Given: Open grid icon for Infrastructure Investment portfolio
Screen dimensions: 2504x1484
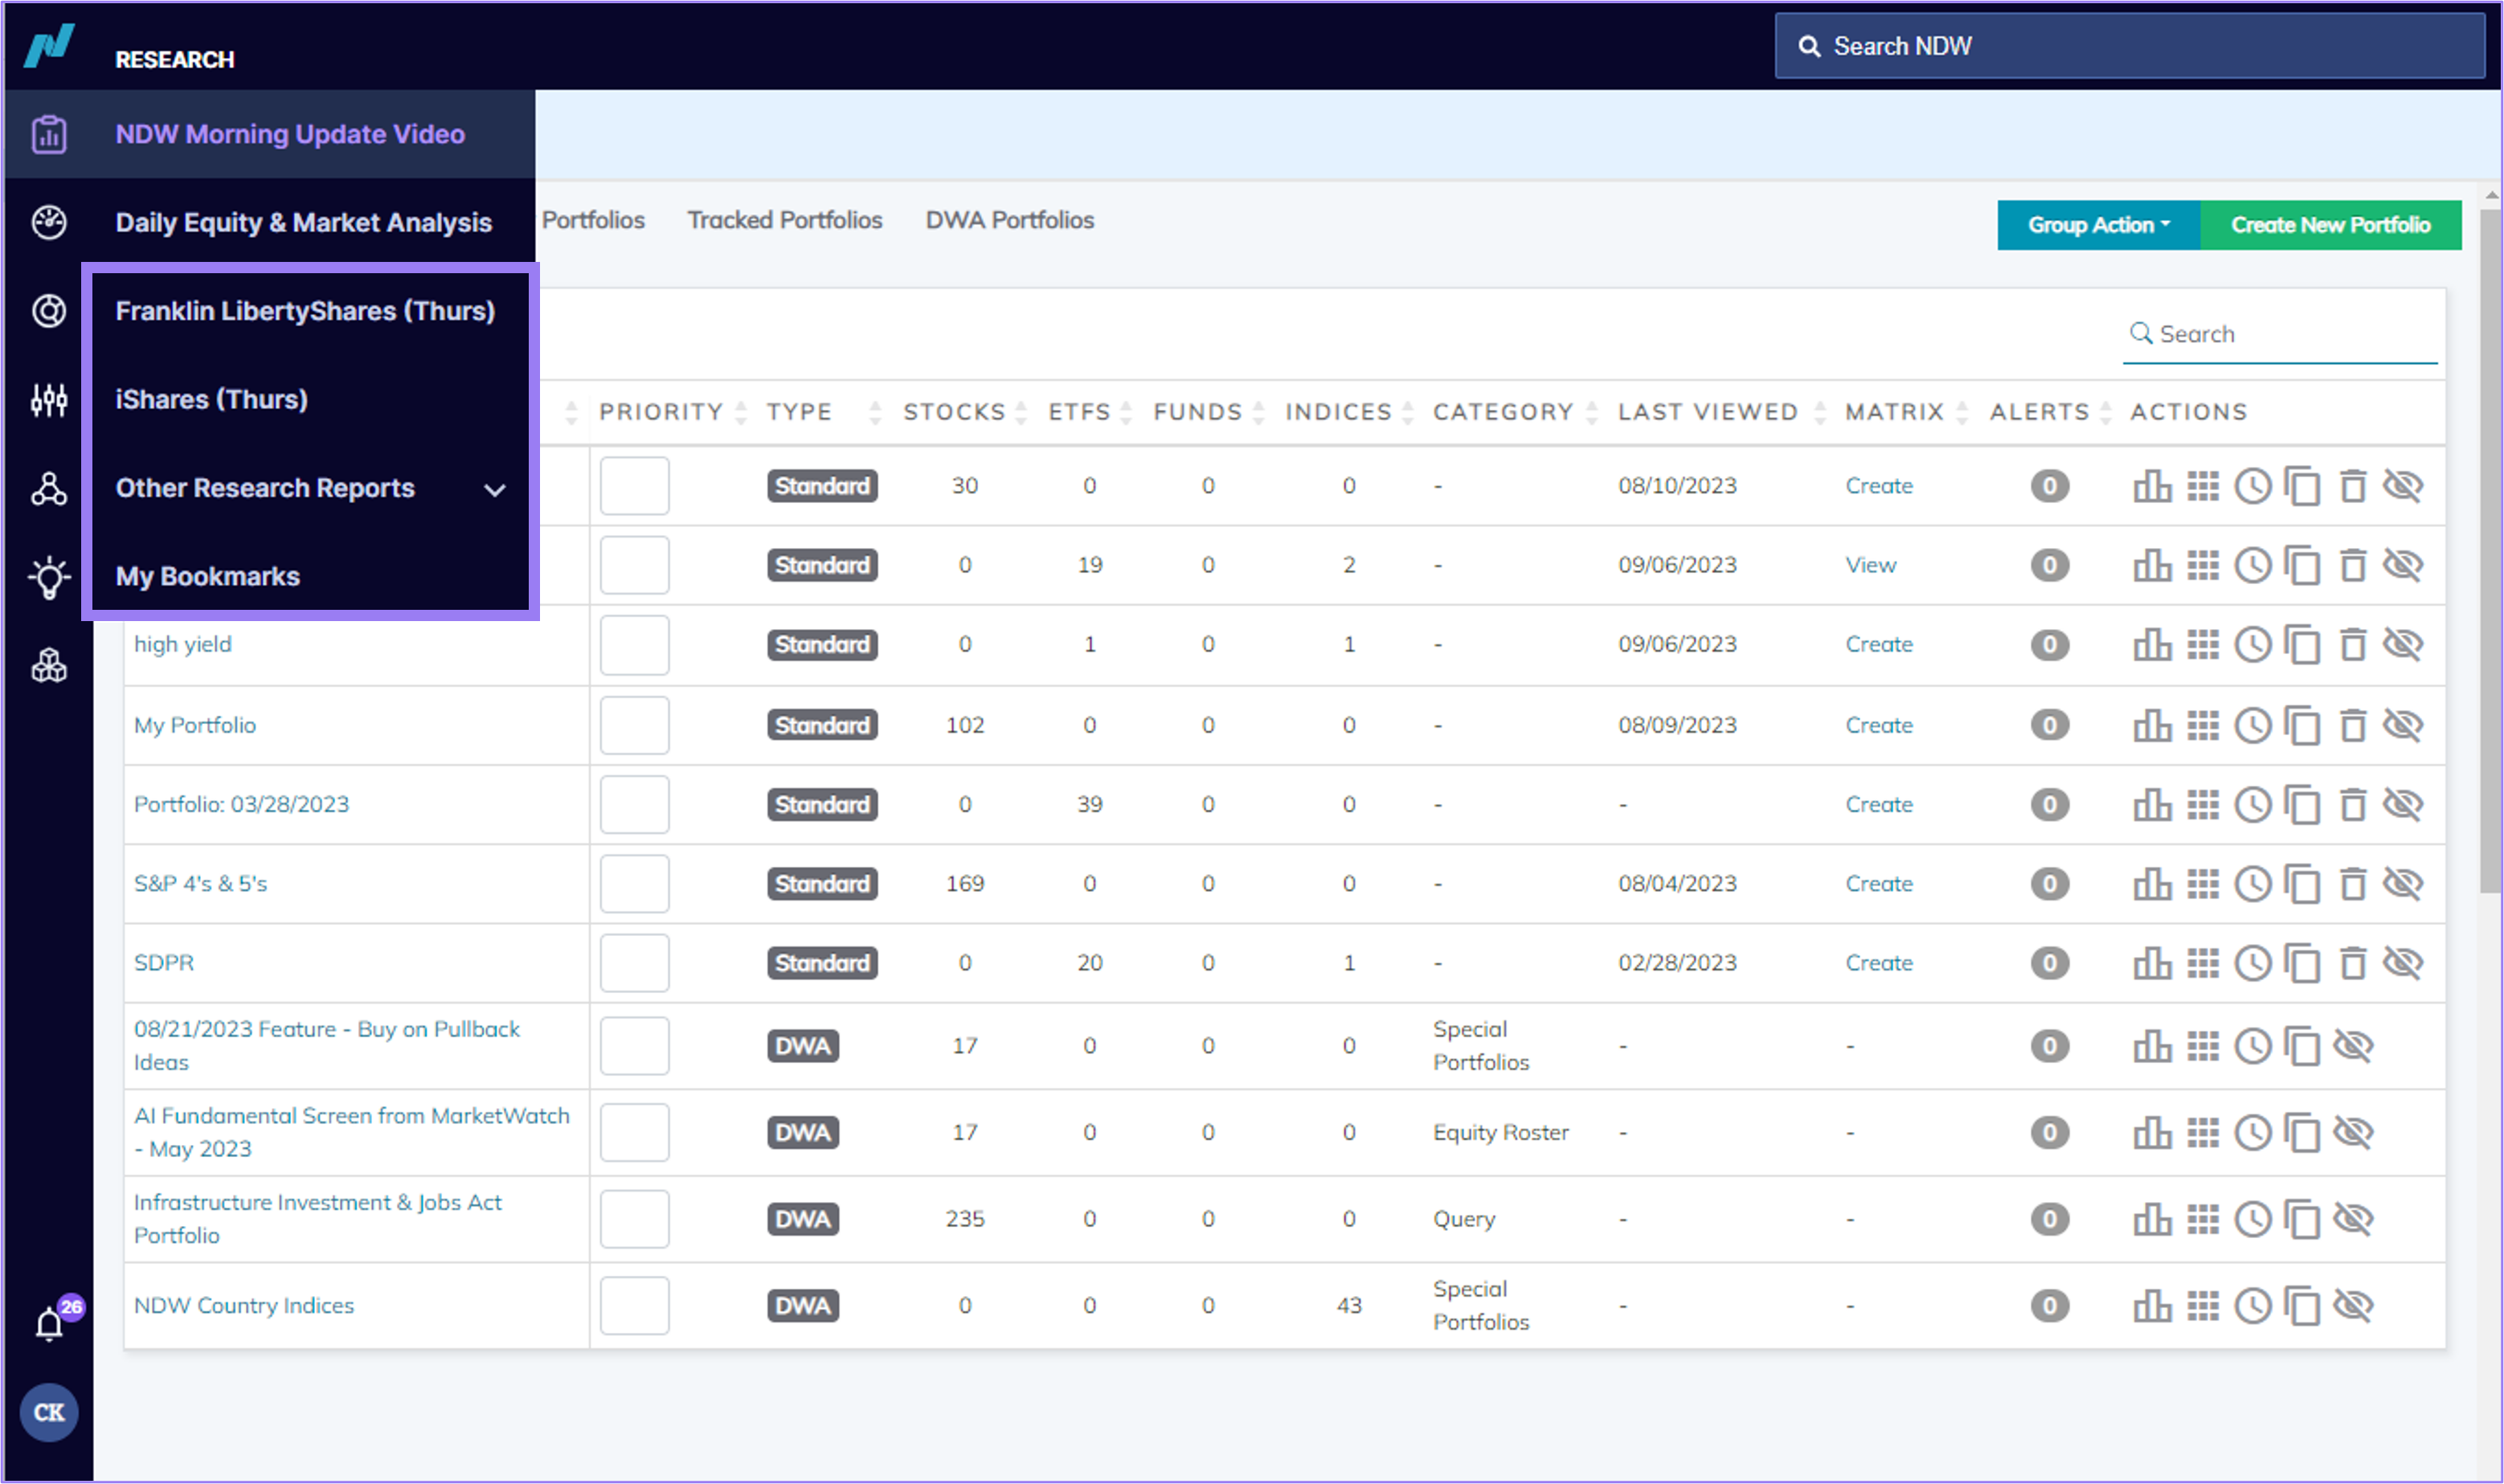Looking at the screenshot, I should click(x=2202, y=1219).
